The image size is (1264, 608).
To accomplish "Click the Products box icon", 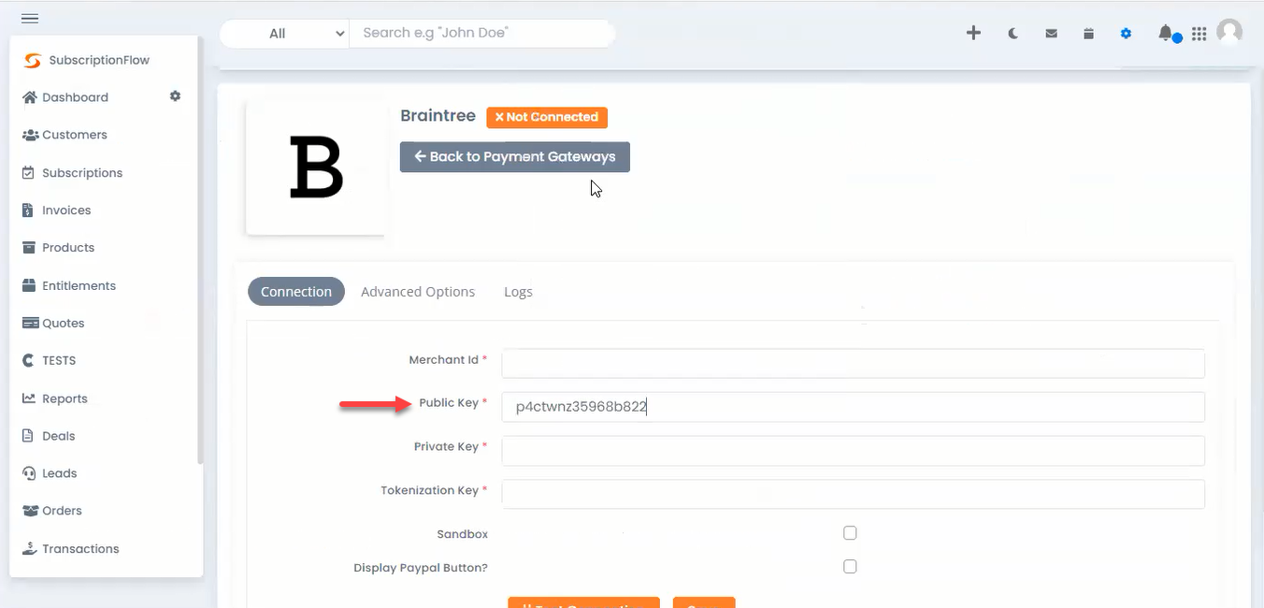I will [28, 248].
